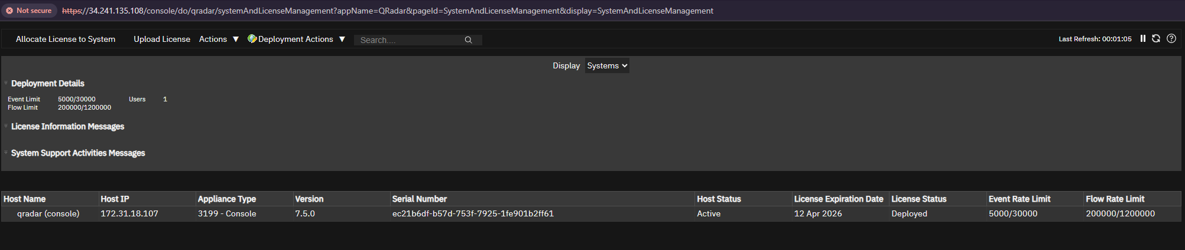Screen dimensions: 1185x250
Task: Click Allocate License to System
Action: point(66,39)
